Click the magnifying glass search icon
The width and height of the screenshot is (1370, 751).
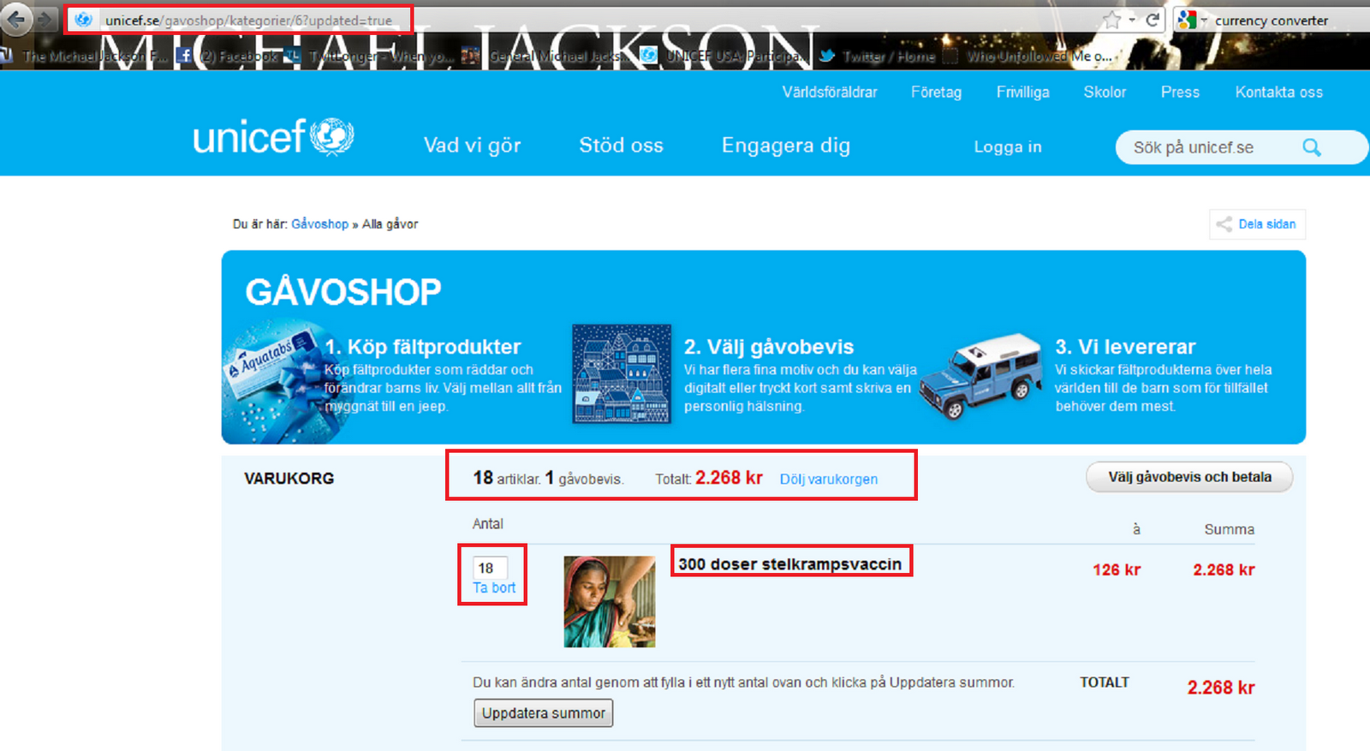click(x=1312, y=147)
